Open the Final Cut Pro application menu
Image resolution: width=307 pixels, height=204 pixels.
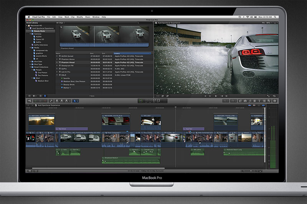click(38, 17)
